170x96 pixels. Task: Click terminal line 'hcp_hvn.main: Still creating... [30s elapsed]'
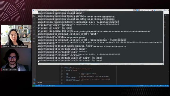coord(55,26)
